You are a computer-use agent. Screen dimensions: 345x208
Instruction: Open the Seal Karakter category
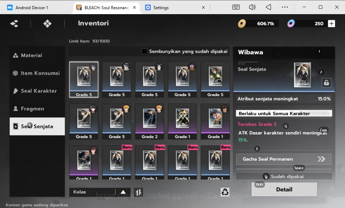point(37,91)
